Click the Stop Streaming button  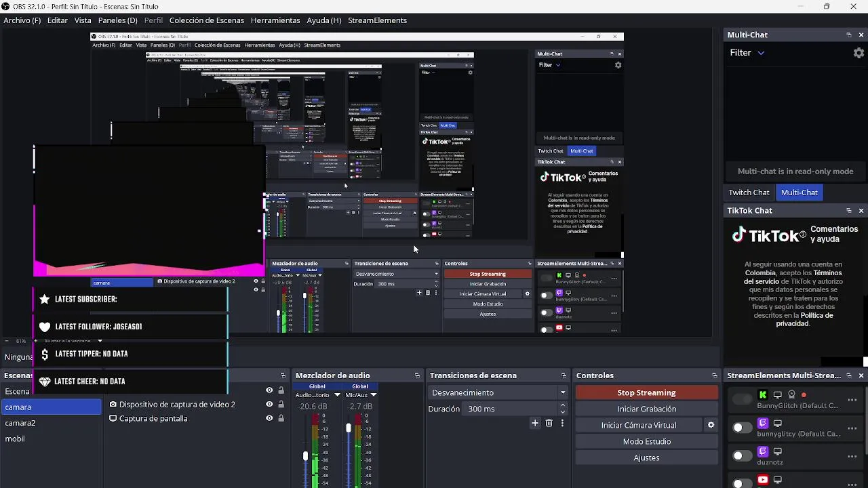646,392
